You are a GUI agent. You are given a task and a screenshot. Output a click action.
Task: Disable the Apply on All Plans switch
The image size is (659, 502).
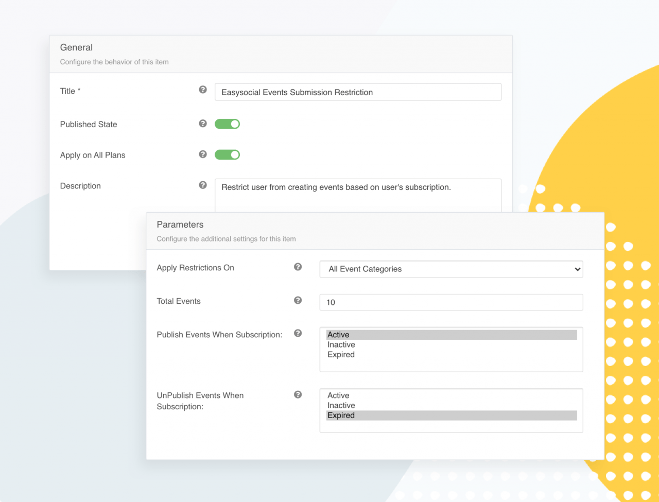point(227,154)
